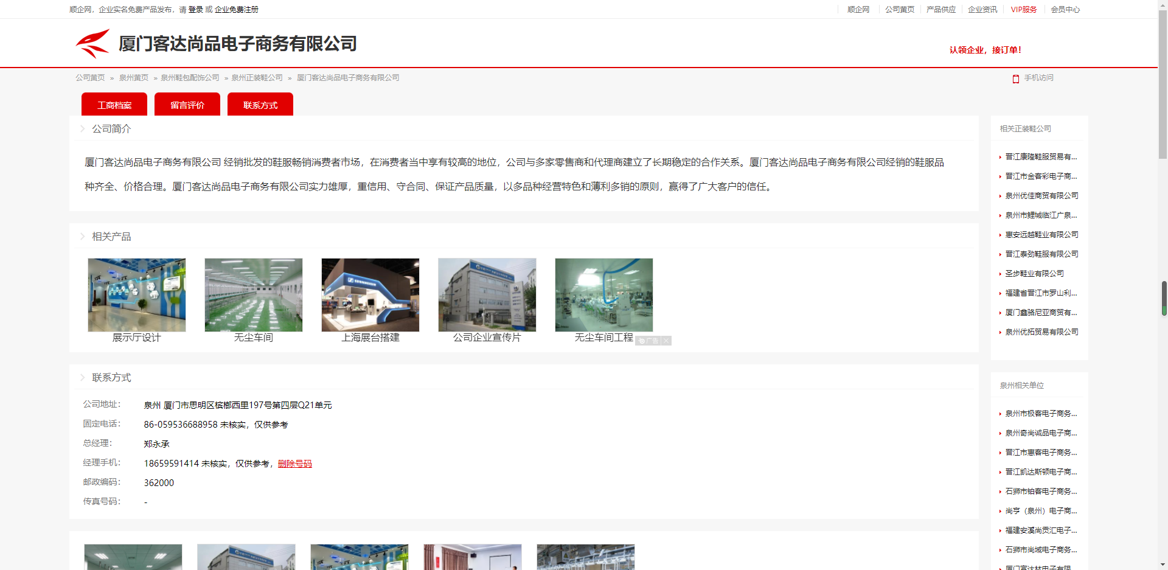Click the 相关产品 section heading
This screenshot has width=1168, height=570.
111,237
